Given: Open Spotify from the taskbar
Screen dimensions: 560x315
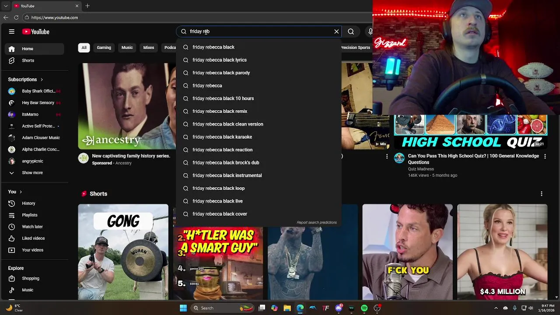Looking at the screenshot, I should [x=364, y=308].
